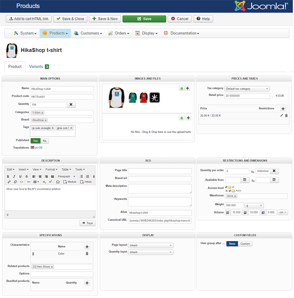Open the volume unit cm dropdown
This screenshot has height=298, width=294.
coord(283,212)
